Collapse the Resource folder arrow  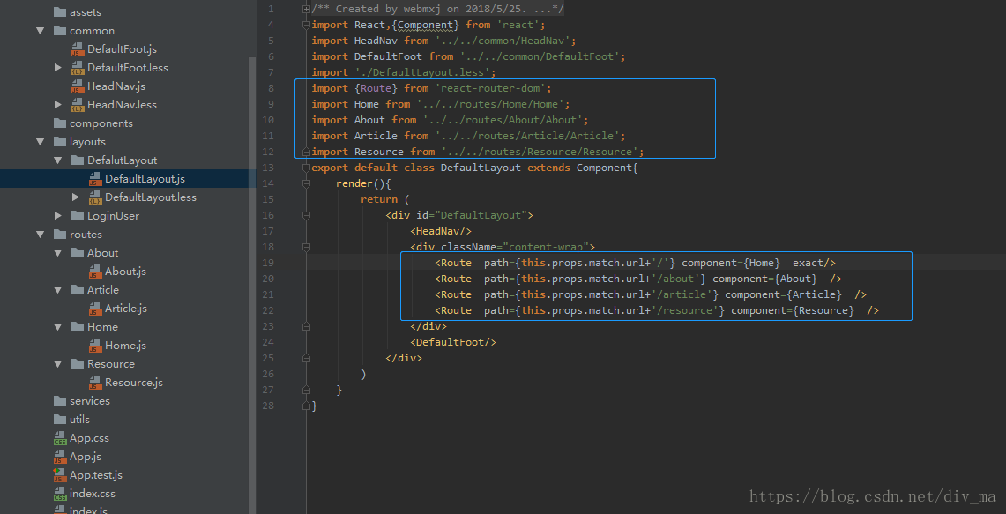[57, 364]
